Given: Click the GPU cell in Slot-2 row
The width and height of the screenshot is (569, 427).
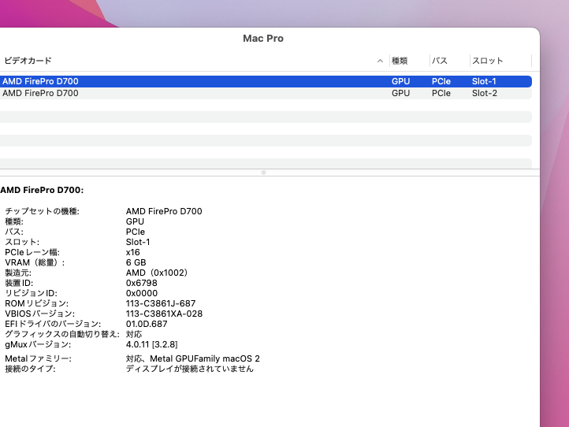Looking at the screenshot, I should click(x=400, y=93).
